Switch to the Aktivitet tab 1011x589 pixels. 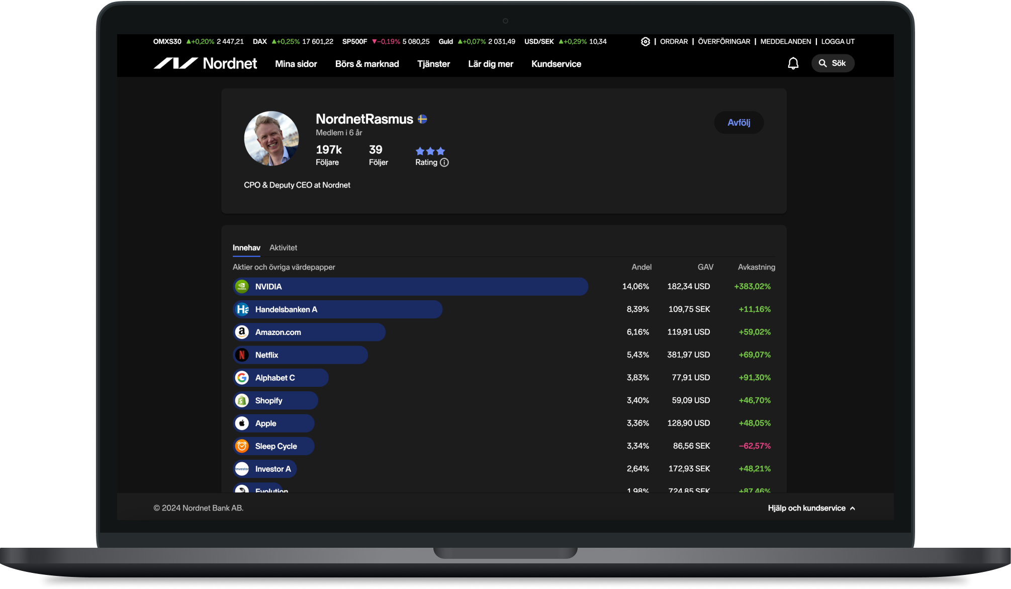pos(283,247)
